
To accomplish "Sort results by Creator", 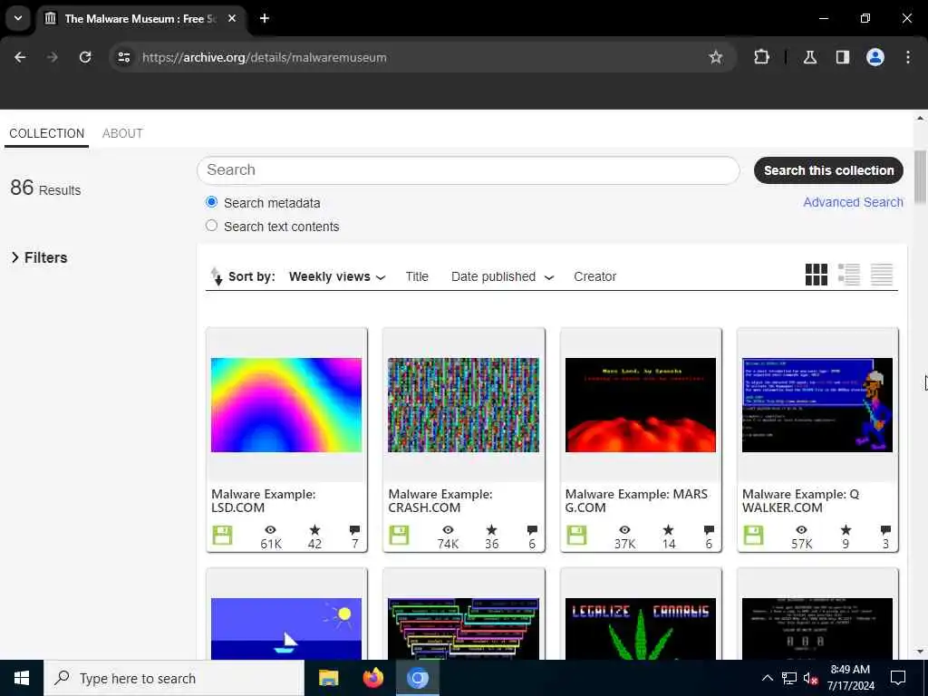I will pos(594,276).
